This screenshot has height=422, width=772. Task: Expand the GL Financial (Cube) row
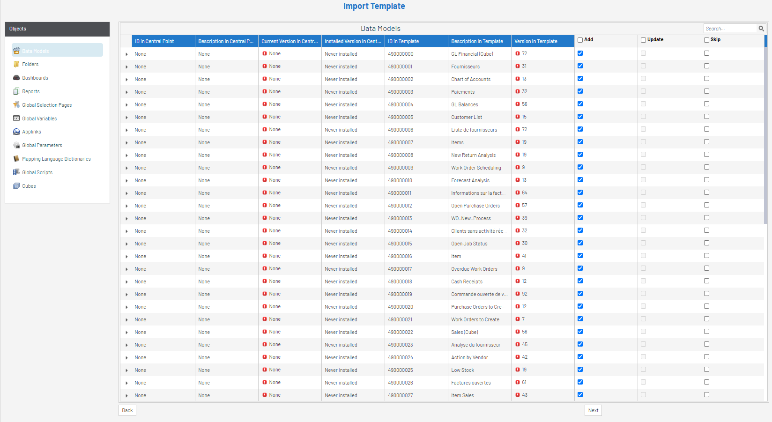point(126,54)
